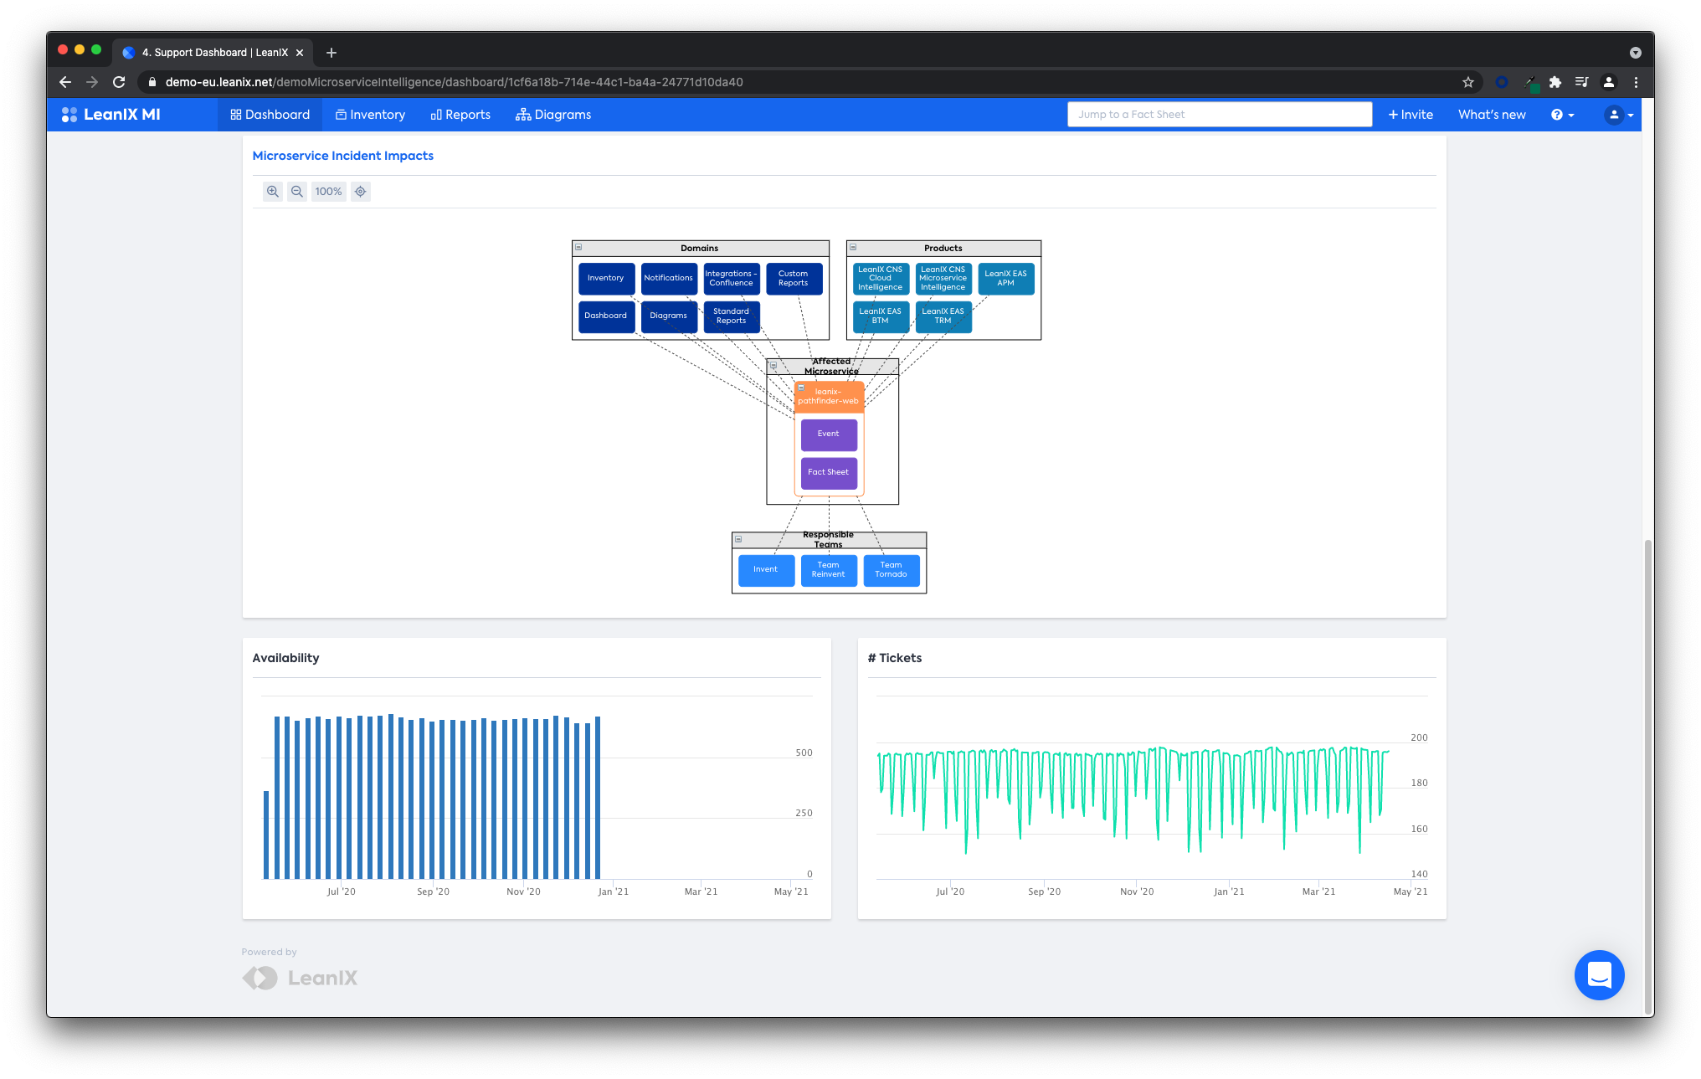Go to the Reports menu

[x=460, y=115]
